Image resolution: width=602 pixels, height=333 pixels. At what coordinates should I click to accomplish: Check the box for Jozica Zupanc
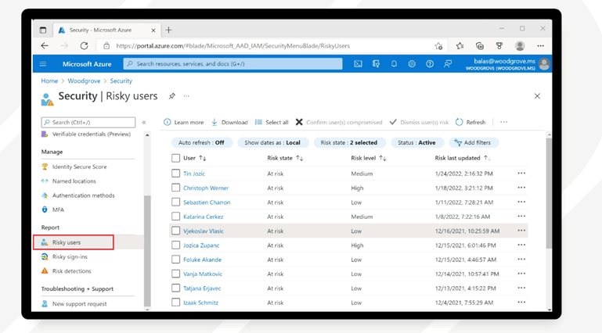(176, 245)
